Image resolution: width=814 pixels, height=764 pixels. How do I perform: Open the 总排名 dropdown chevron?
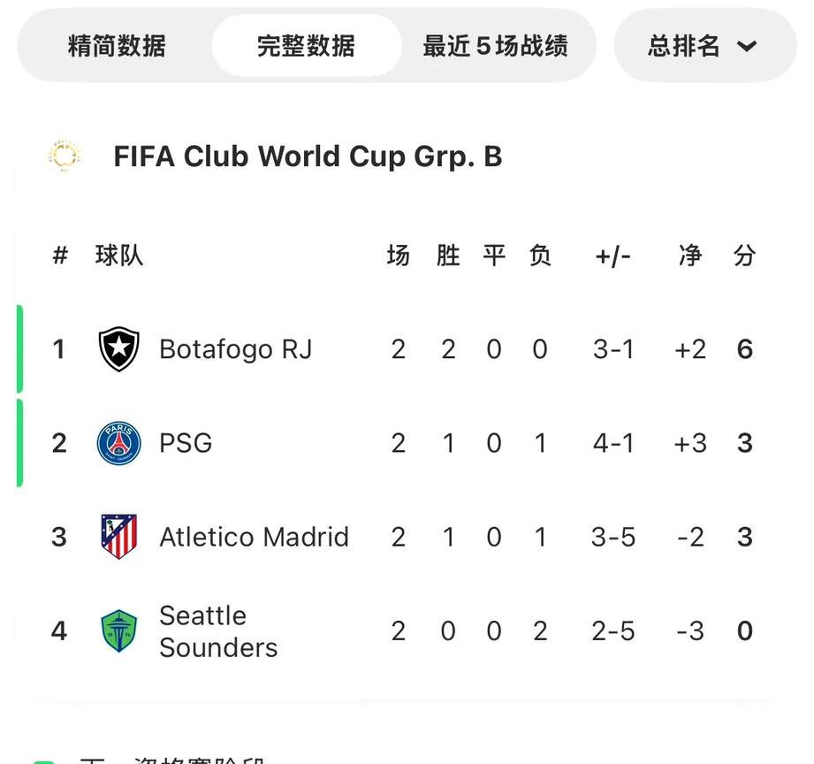747,46
